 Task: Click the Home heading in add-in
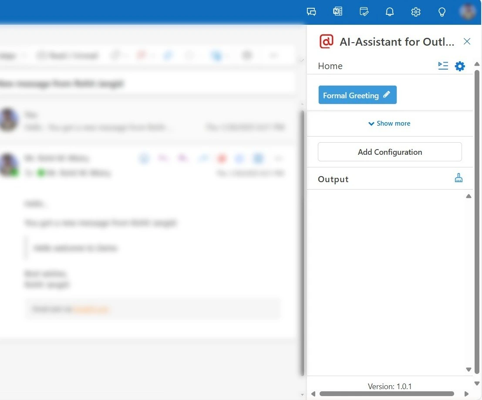coord(330,66)
